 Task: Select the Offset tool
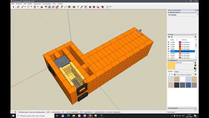(x=46, y=7)
